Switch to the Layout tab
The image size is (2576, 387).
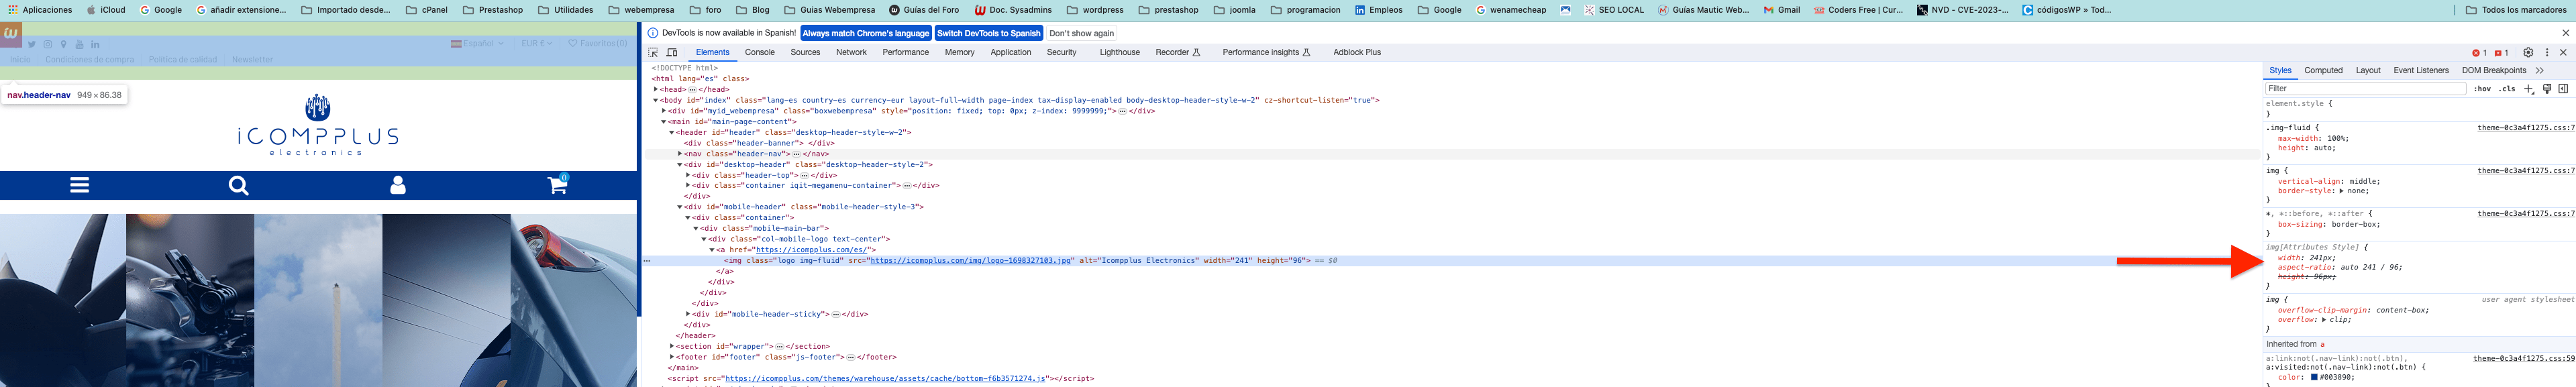point(2368,71)
